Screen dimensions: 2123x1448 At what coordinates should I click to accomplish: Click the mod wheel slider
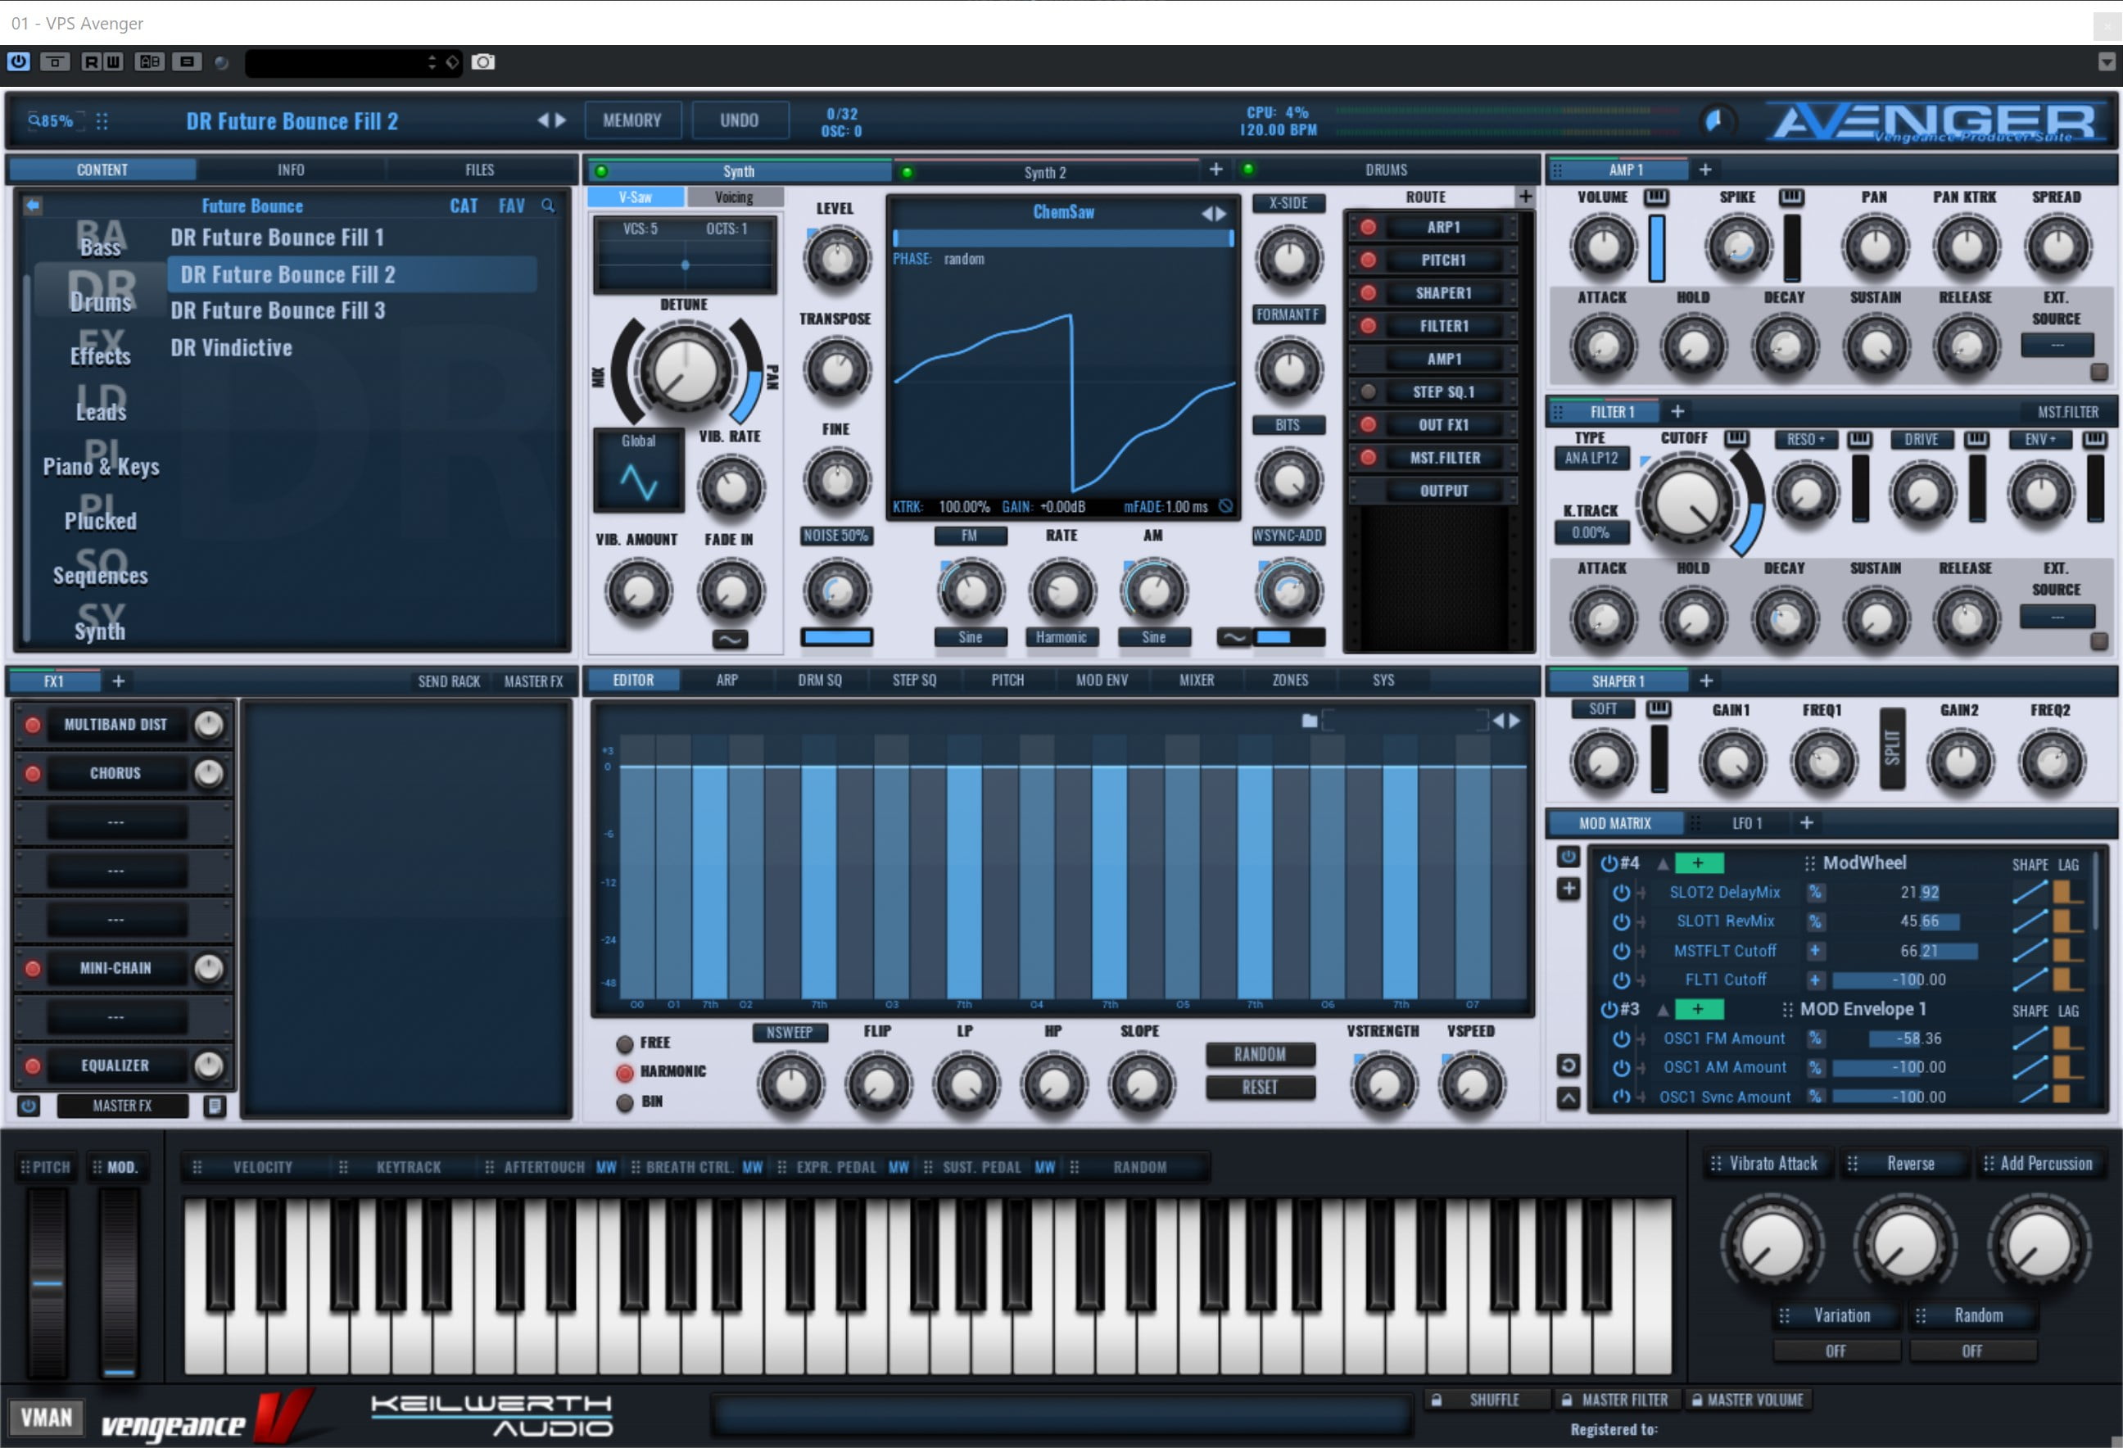point(119,1283)
